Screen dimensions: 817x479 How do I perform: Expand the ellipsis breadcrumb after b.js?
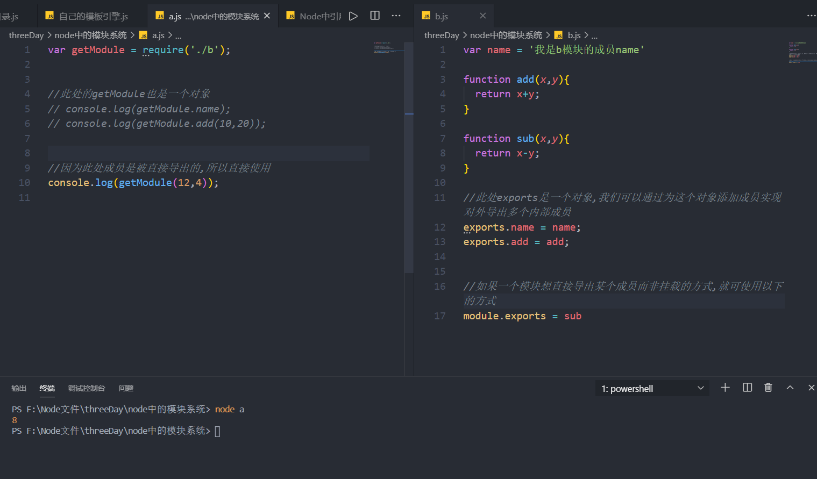point(594,35)
